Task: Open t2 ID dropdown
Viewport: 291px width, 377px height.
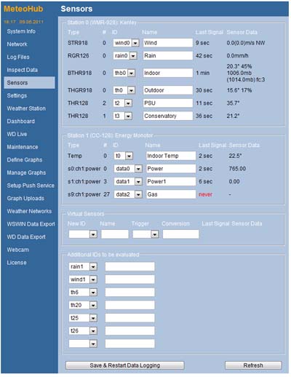Action: pyautogui.click(x=122, y=103)
